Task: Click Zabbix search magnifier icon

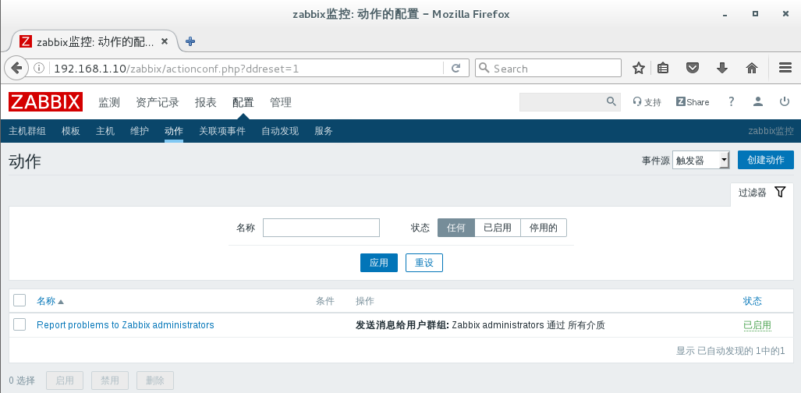Action: point(611,101)
